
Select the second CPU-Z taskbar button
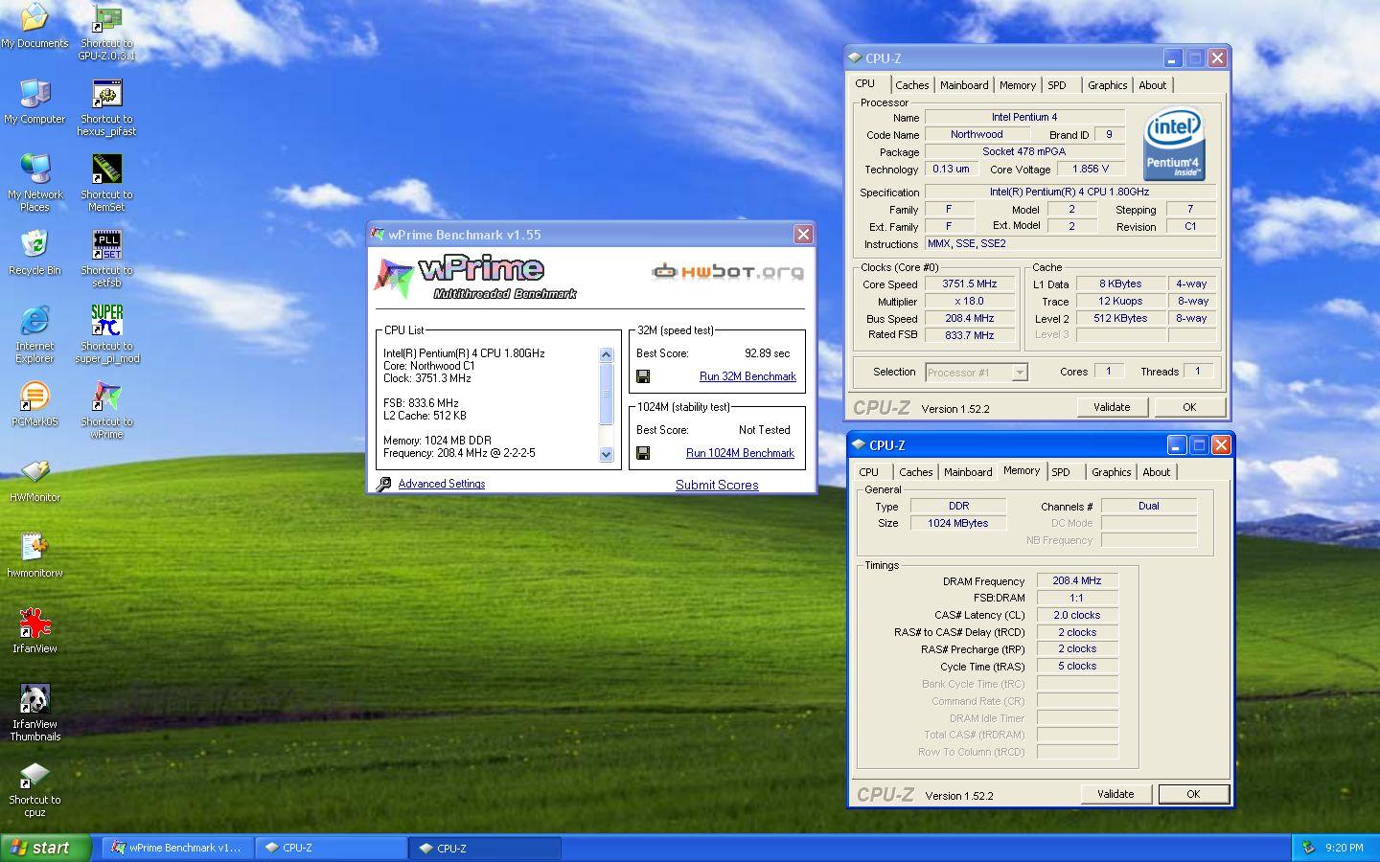486,848
